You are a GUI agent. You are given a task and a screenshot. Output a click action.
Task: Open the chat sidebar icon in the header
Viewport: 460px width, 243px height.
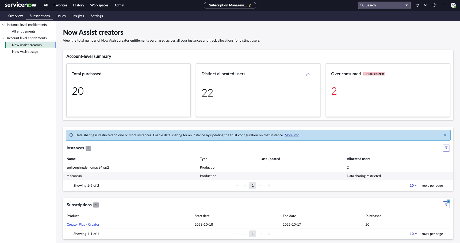click(426, 5)
